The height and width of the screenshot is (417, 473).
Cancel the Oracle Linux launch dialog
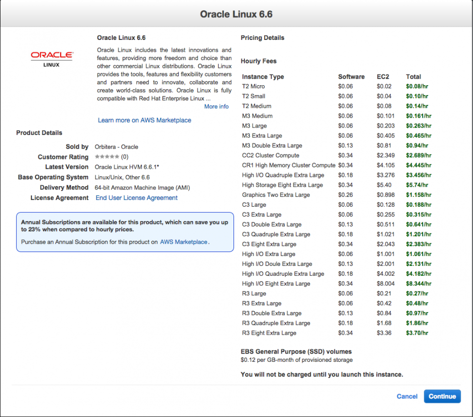tap(407, 396)
